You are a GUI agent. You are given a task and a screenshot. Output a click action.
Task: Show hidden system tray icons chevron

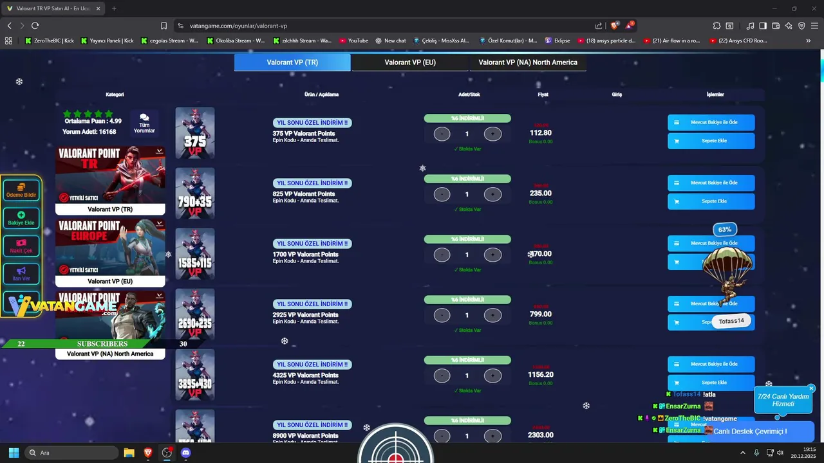[x=743, y=453]
